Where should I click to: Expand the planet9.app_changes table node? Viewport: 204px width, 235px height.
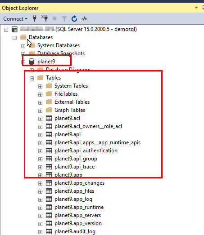pos(40,184)
